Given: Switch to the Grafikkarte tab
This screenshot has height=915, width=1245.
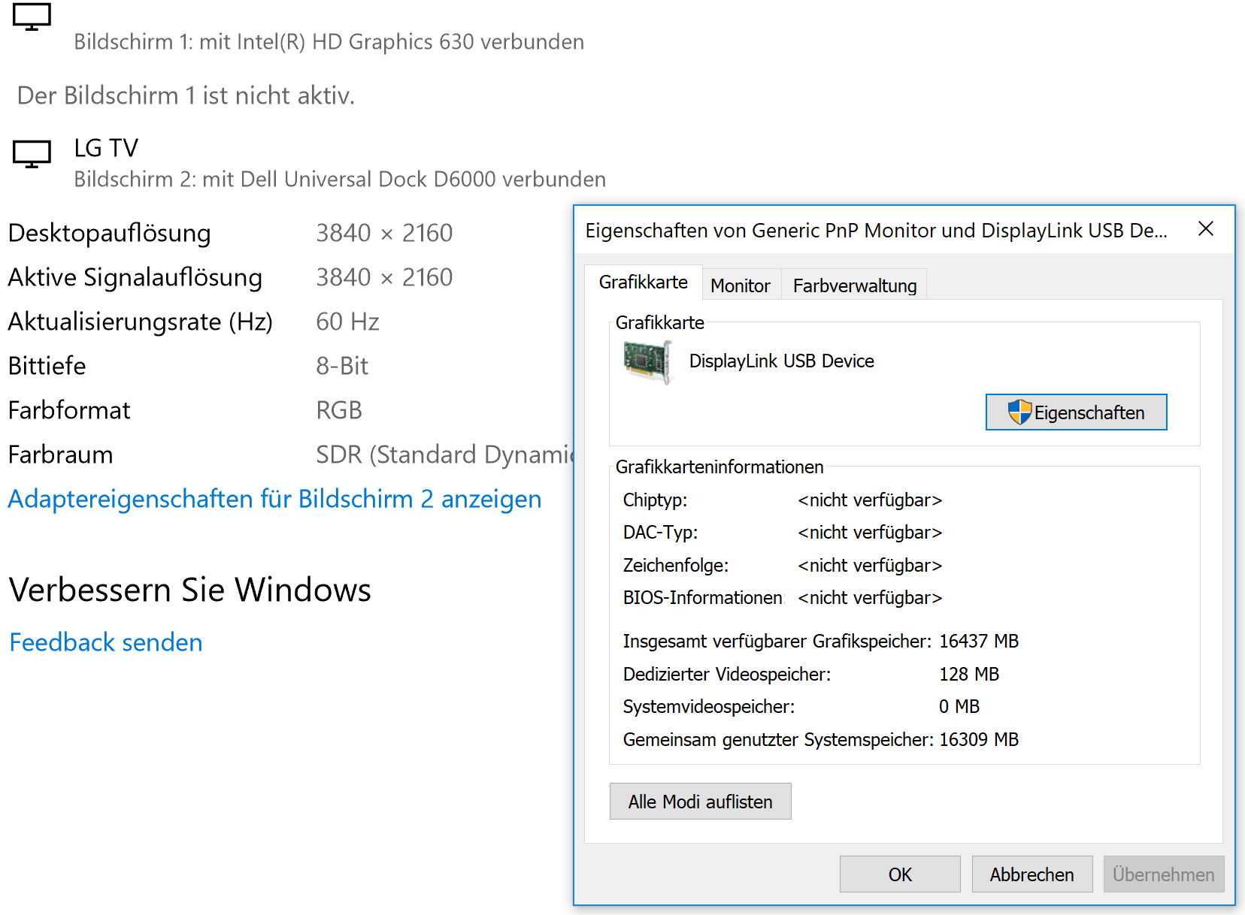Looking at the screenshot, I should [644, 282].
